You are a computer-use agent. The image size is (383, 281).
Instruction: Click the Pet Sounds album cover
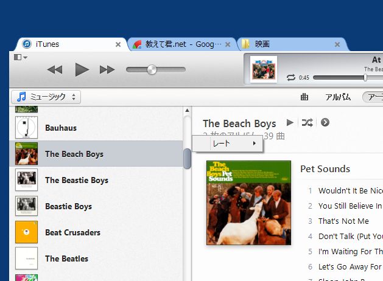click(x=248, y=203)
